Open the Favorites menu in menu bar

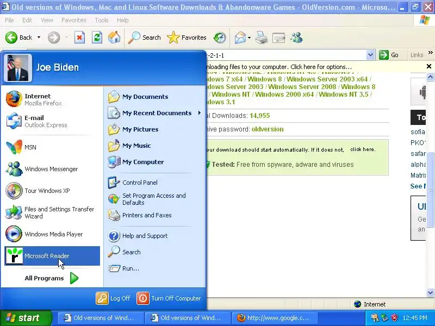(74, 20)
